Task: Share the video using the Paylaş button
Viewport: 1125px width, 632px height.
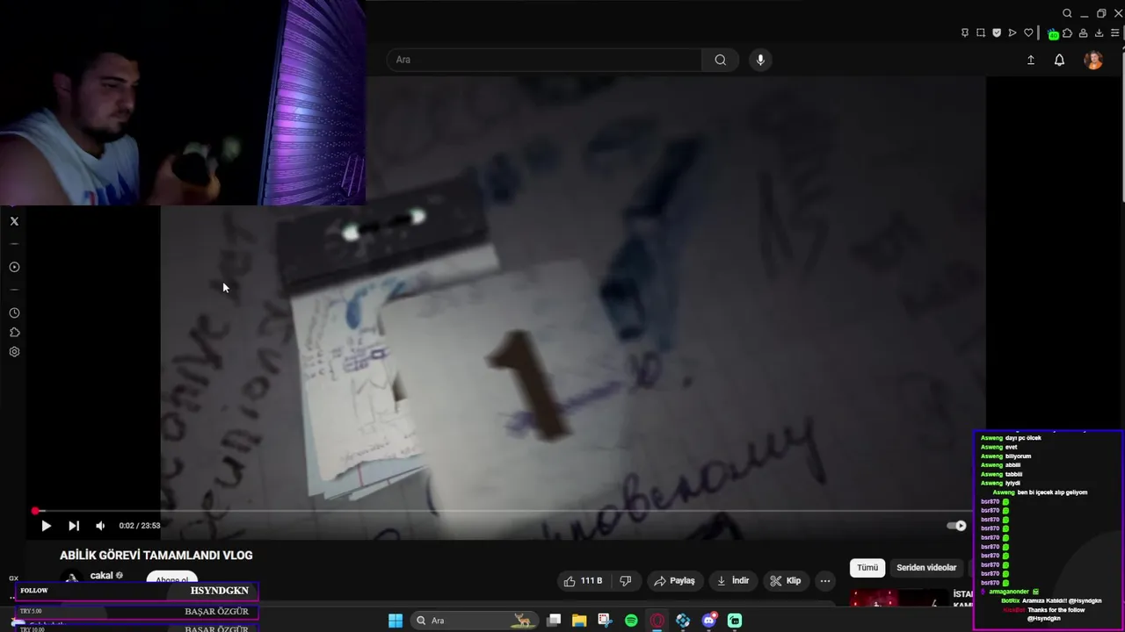Action: click(675, 581)
